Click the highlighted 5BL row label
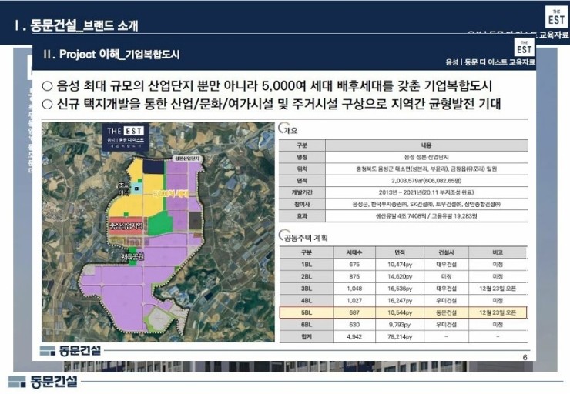Viewport: 570px width, 394px height. point(307,312)
